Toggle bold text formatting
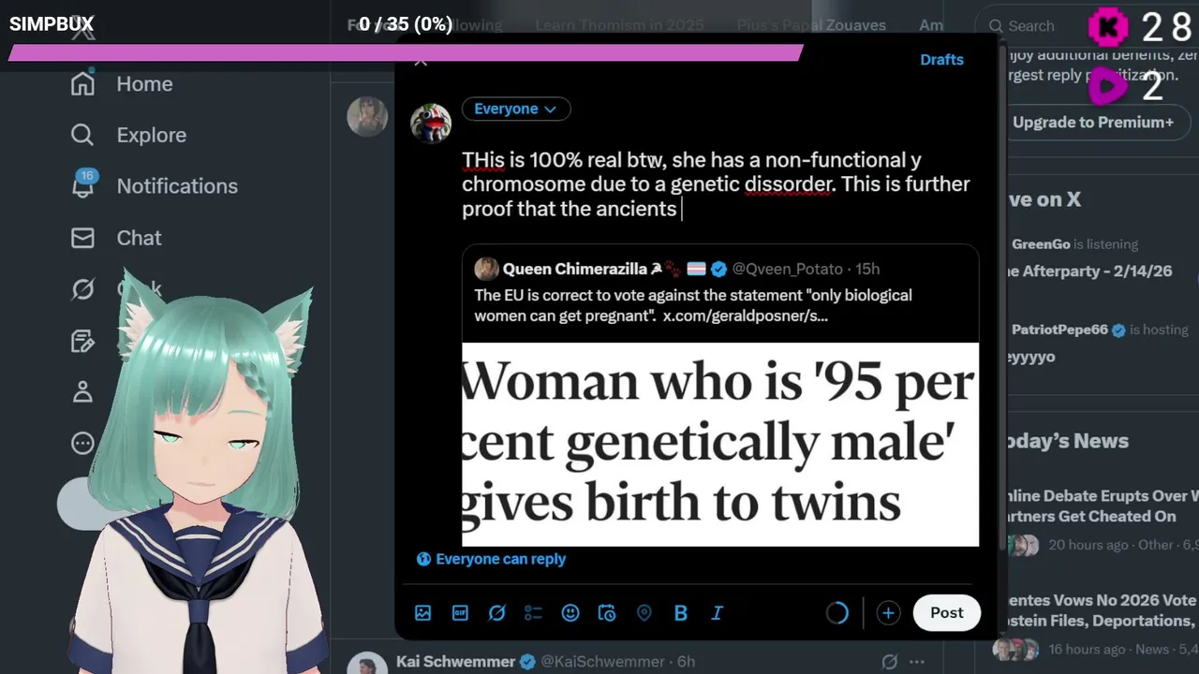The height and width of the screenshot is (674, 1199). point(681,613)
